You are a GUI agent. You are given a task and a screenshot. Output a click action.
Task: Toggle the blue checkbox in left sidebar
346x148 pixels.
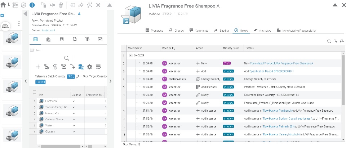[x=3, y=15]
